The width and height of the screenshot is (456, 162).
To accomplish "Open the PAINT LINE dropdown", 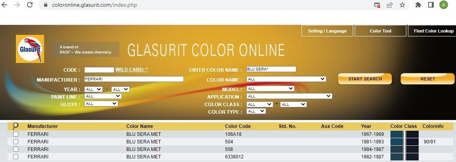I will point(103,96).
